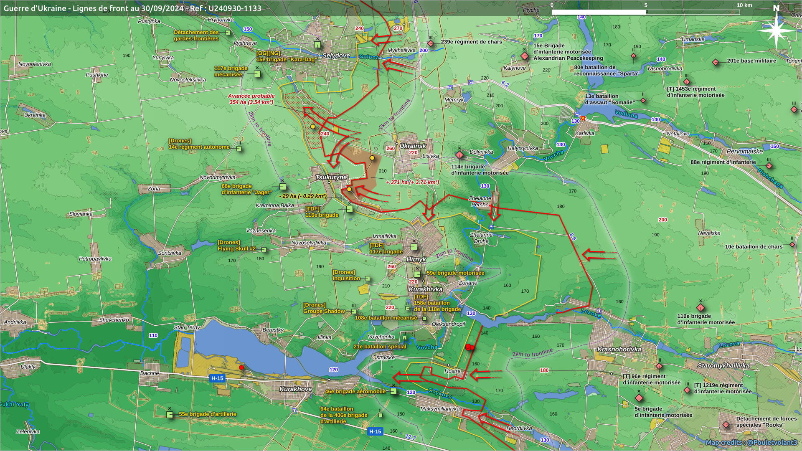Click the Krasnohorivka town label
802x451 pixels.
click(x=619, y=349)
